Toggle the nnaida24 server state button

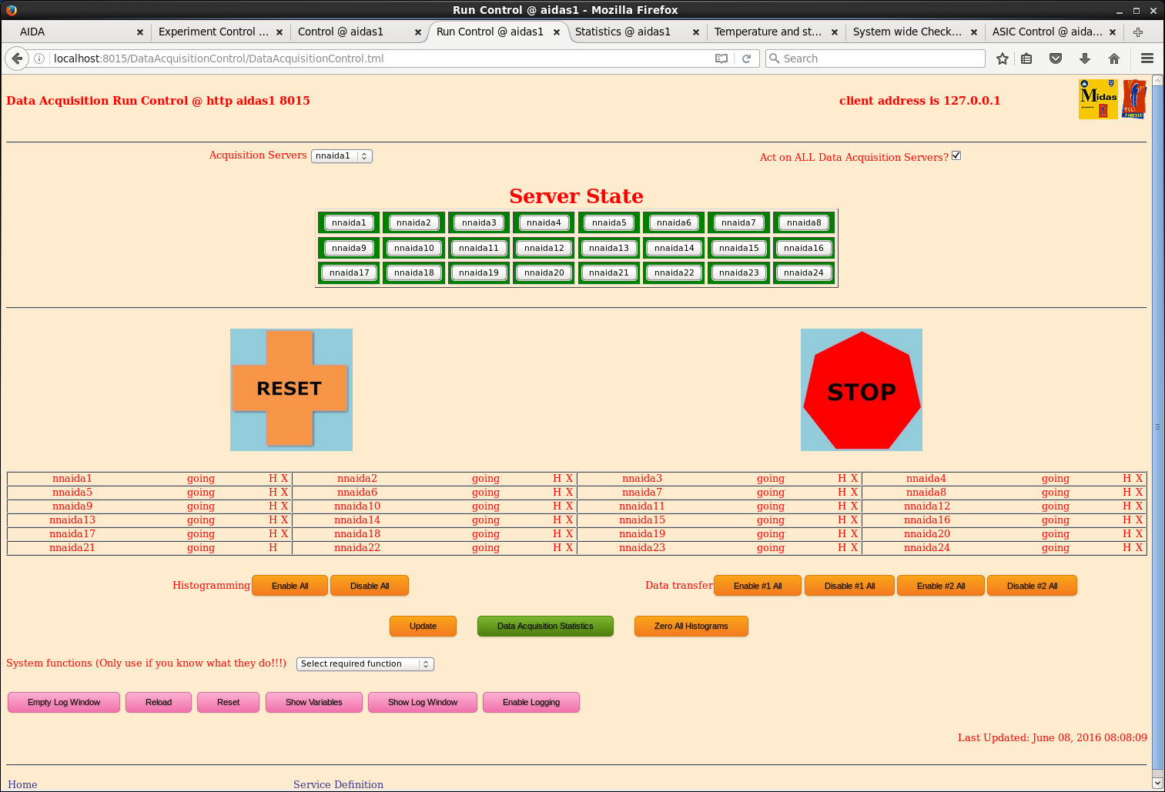(x=803, y=272)
